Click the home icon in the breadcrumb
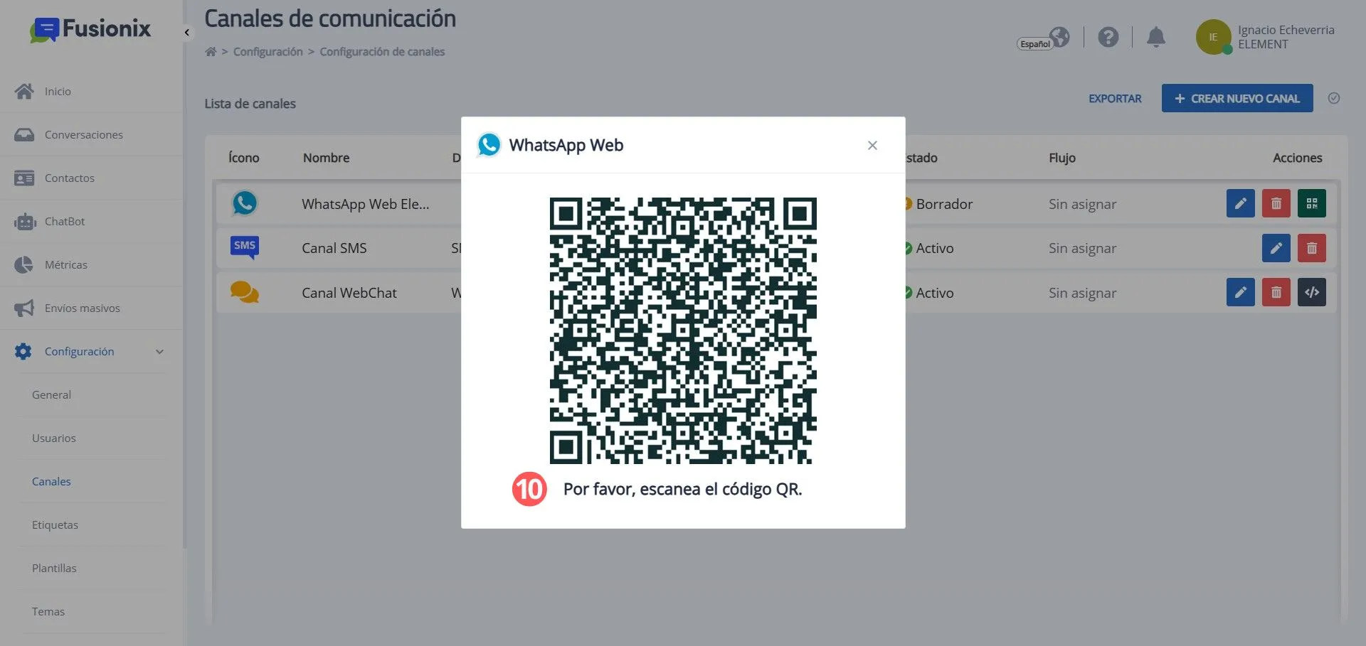Viewport: 1366px width, 646px height. pyautogui.click(x=211, y=51)
